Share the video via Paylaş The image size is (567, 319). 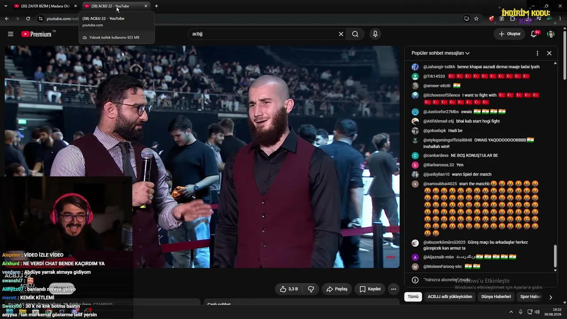[x=337, y=289]
